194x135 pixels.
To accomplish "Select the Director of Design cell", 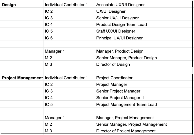I will 144,64.
